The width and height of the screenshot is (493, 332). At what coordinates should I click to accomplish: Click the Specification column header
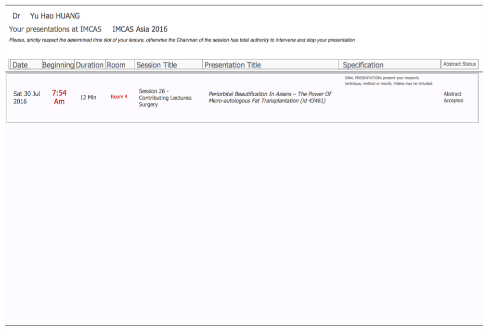click(389, 64)
